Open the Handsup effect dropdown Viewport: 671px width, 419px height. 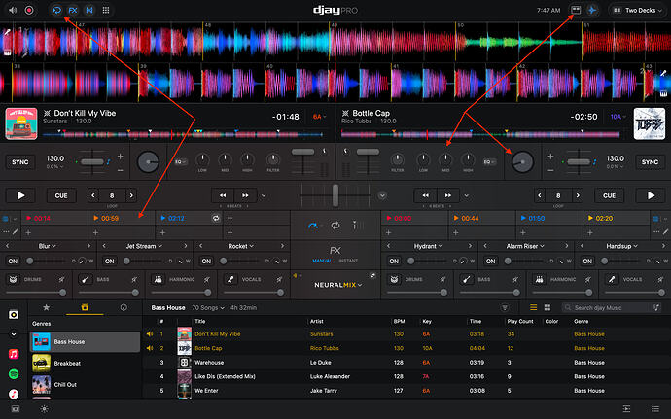tap(621, 246)
